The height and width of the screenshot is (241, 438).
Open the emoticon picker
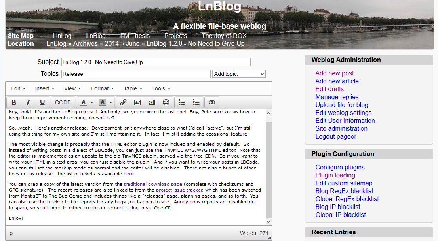(166, 102)
